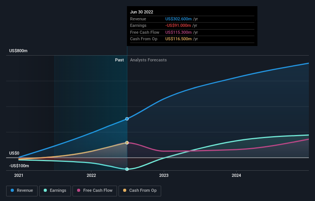Click the US$116.500m cash from op value

point(178,39)
